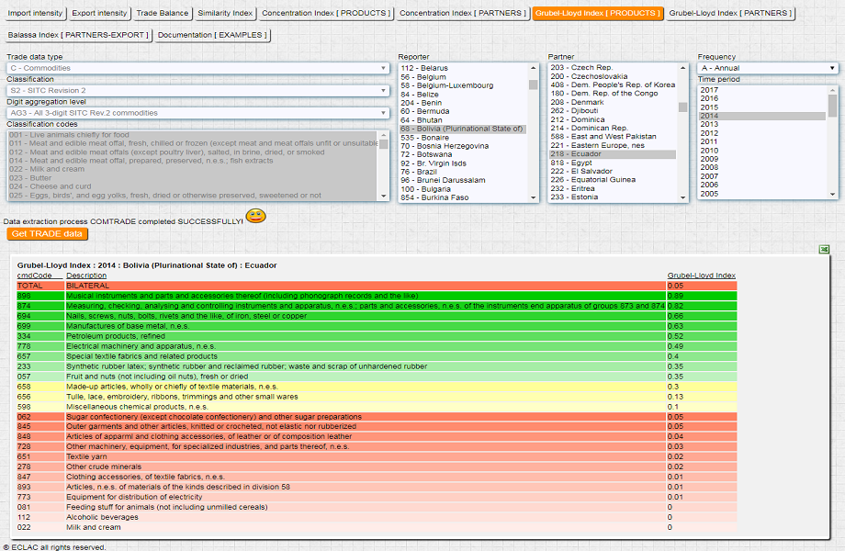Viewport: 845px width, 551px height.
Task: Switch to the Trade Balance tab
Action: pyautogui.click(x=161, y=14)
